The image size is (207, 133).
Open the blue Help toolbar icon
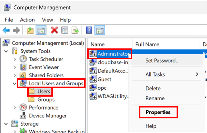tap(89, 30)
